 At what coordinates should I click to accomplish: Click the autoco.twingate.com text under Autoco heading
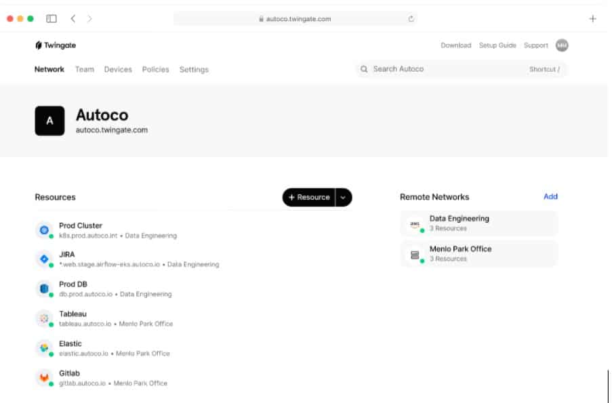pyautogui.click(x=112, y=130)
